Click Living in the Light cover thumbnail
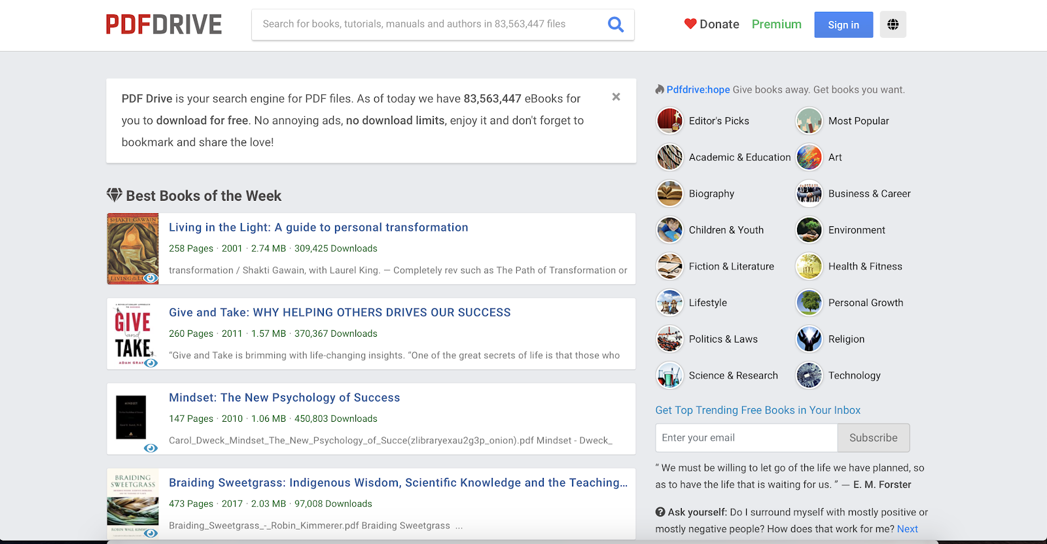Screen dimensions: 1047x544 click(133, 248)
